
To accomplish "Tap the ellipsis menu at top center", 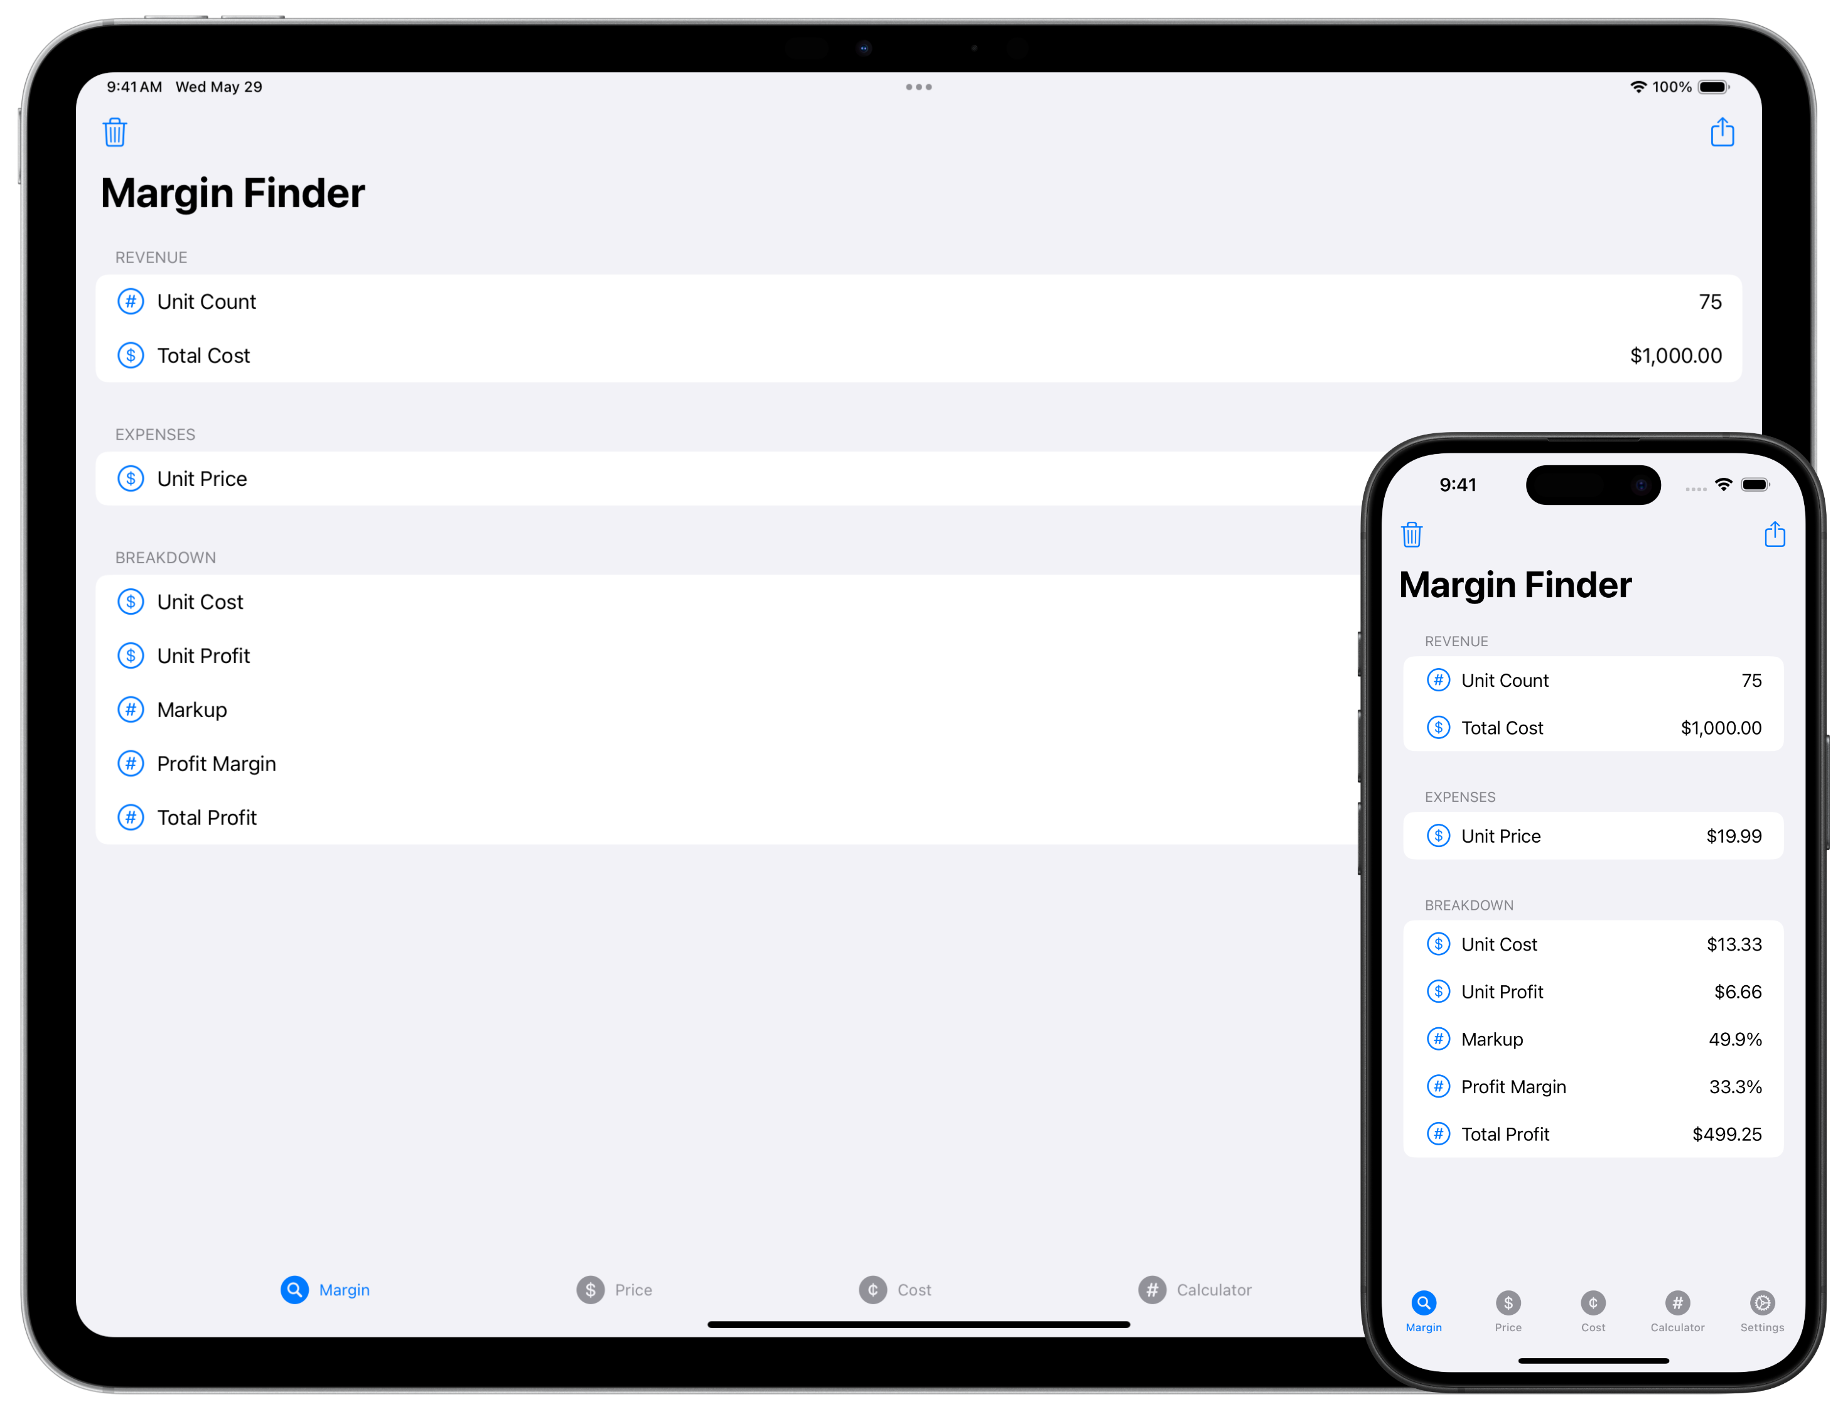I will pos(918,86).
